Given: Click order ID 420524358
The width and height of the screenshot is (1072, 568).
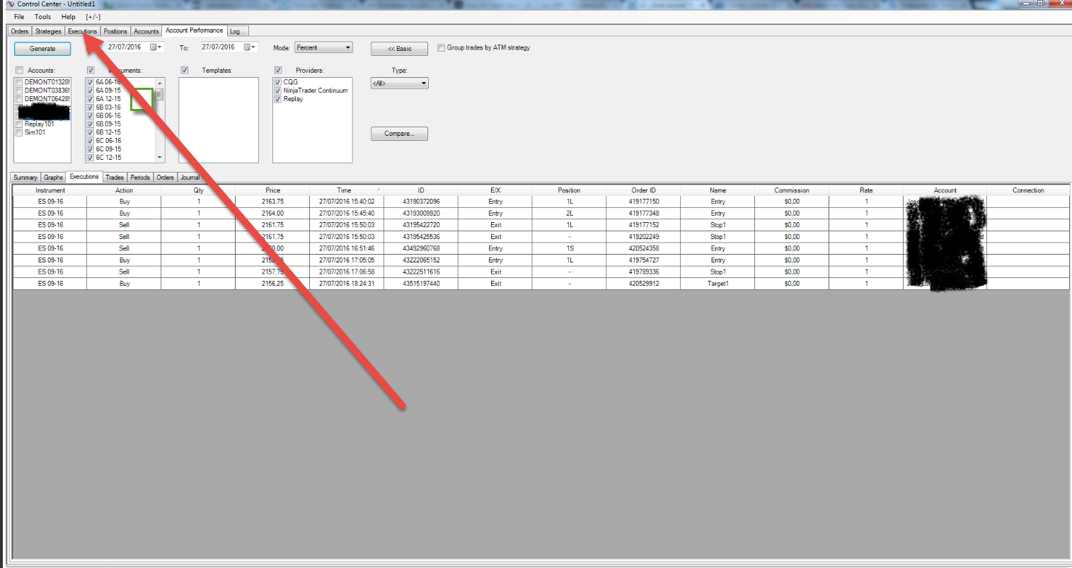Looking at the screenshot, I should click(x=644, y=248).
